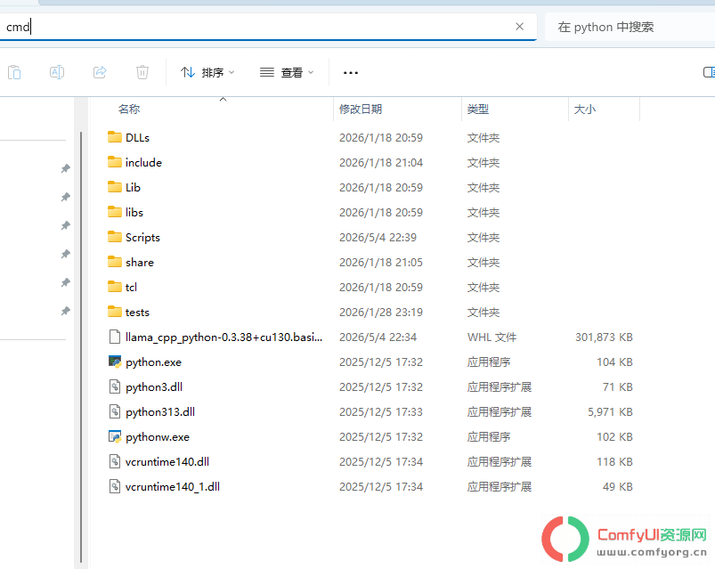This screenshot has height=569, width=715.
Task: Select the include folder icon
Action: [x=115, y=162]
